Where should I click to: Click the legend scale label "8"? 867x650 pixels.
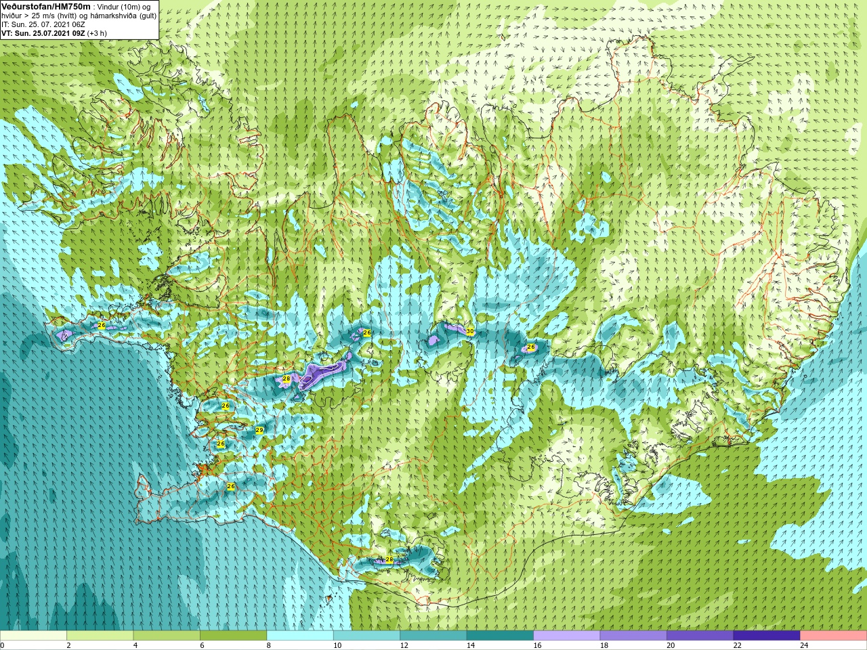269,646
